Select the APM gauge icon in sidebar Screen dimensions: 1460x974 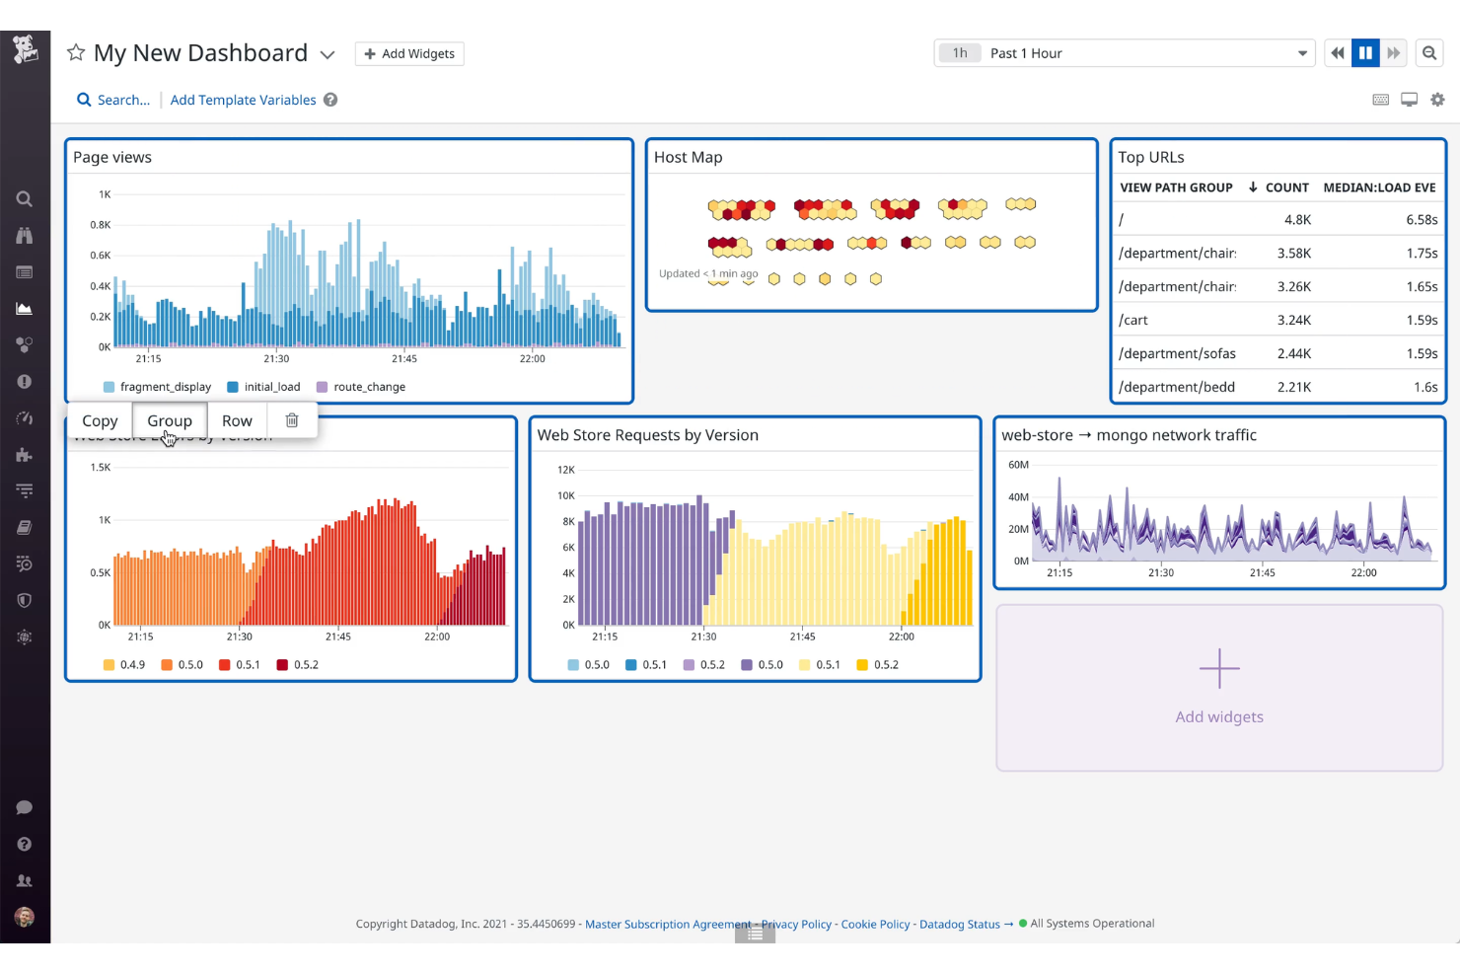tap(25, 417)
